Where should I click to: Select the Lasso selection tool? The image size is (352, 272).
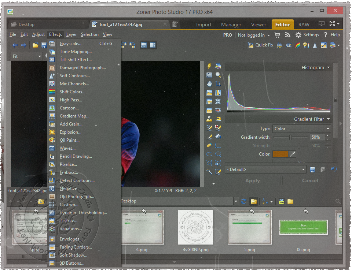pyautogui.click(x=218, y=154)
